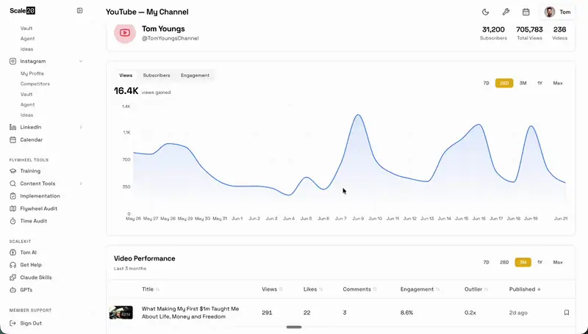The height and width of the screenshot is (334, 588).
Task: Click the GPTs robot icon
Action: (12, 290)
